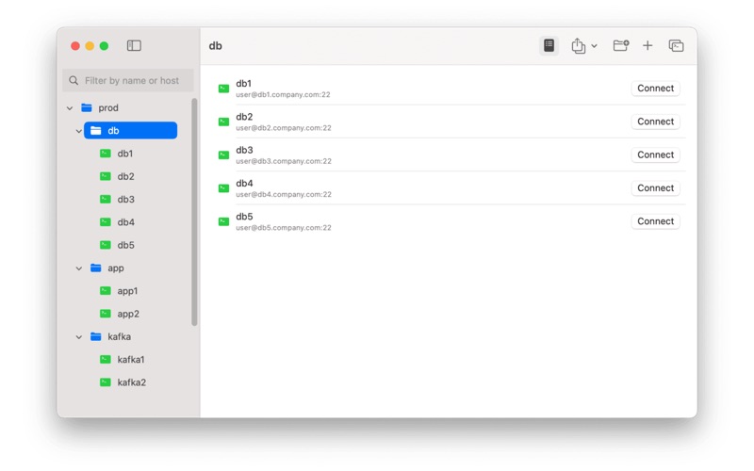The image size is (754, 471).
Task: Collapse the kafka folder chevron
Action: 79,337
